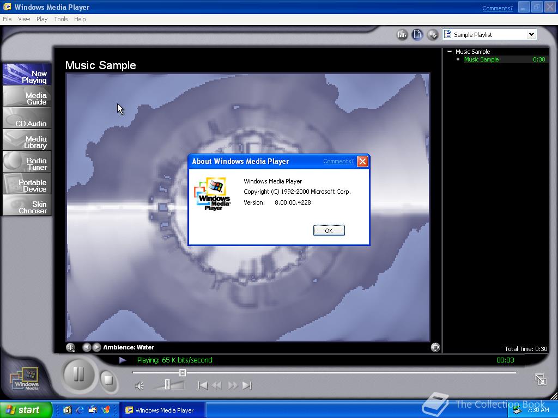This screenshot has height=418, width=558.
Task: Click the 0:30 track duration
Action: 539,59
